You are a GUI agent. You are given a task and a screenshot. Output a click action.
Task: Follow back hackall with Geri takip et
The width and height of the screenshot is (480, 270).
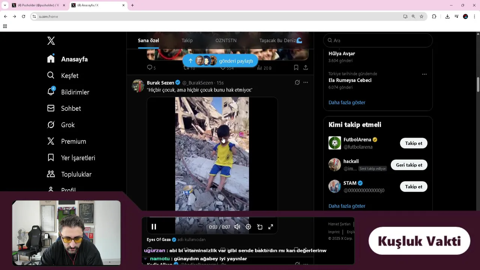pyautogui.click(x=409, y=165)
